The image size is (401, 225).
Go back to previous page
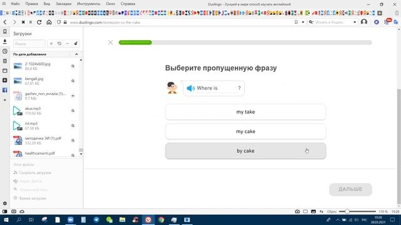[x=5, y=22]
